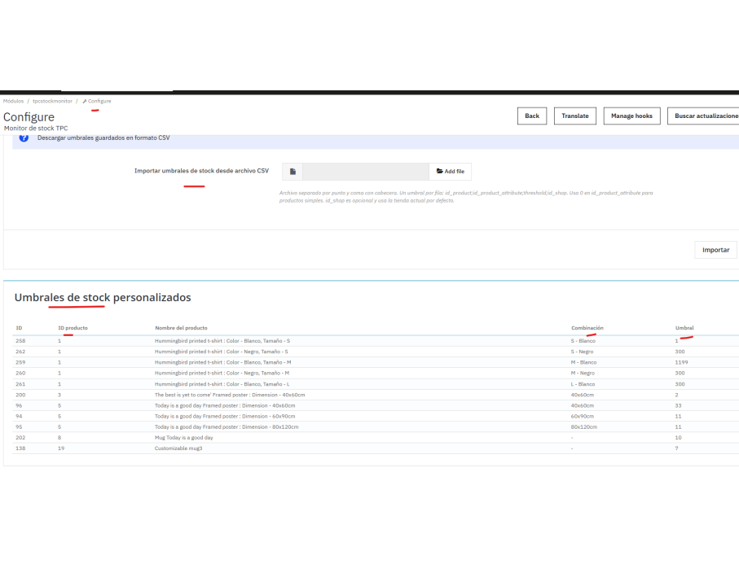Click Buscar actualizaciones button

[x=705, y=116]
